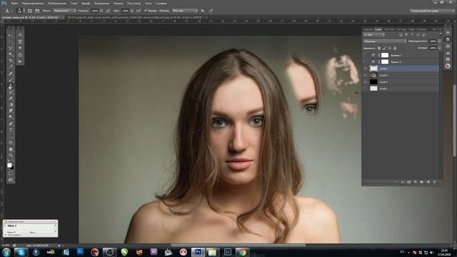457x257 pixels.
Task: Select the Crop tool
Action: (11, 61)
